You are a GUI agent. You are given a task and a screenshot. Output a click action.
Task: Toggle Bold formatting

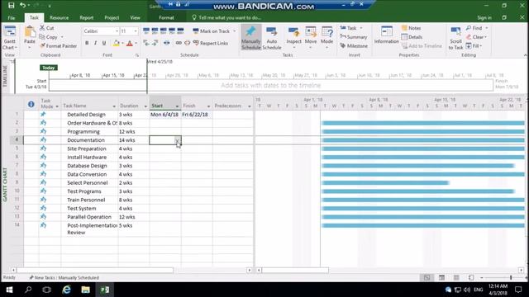tap(87, 43)
